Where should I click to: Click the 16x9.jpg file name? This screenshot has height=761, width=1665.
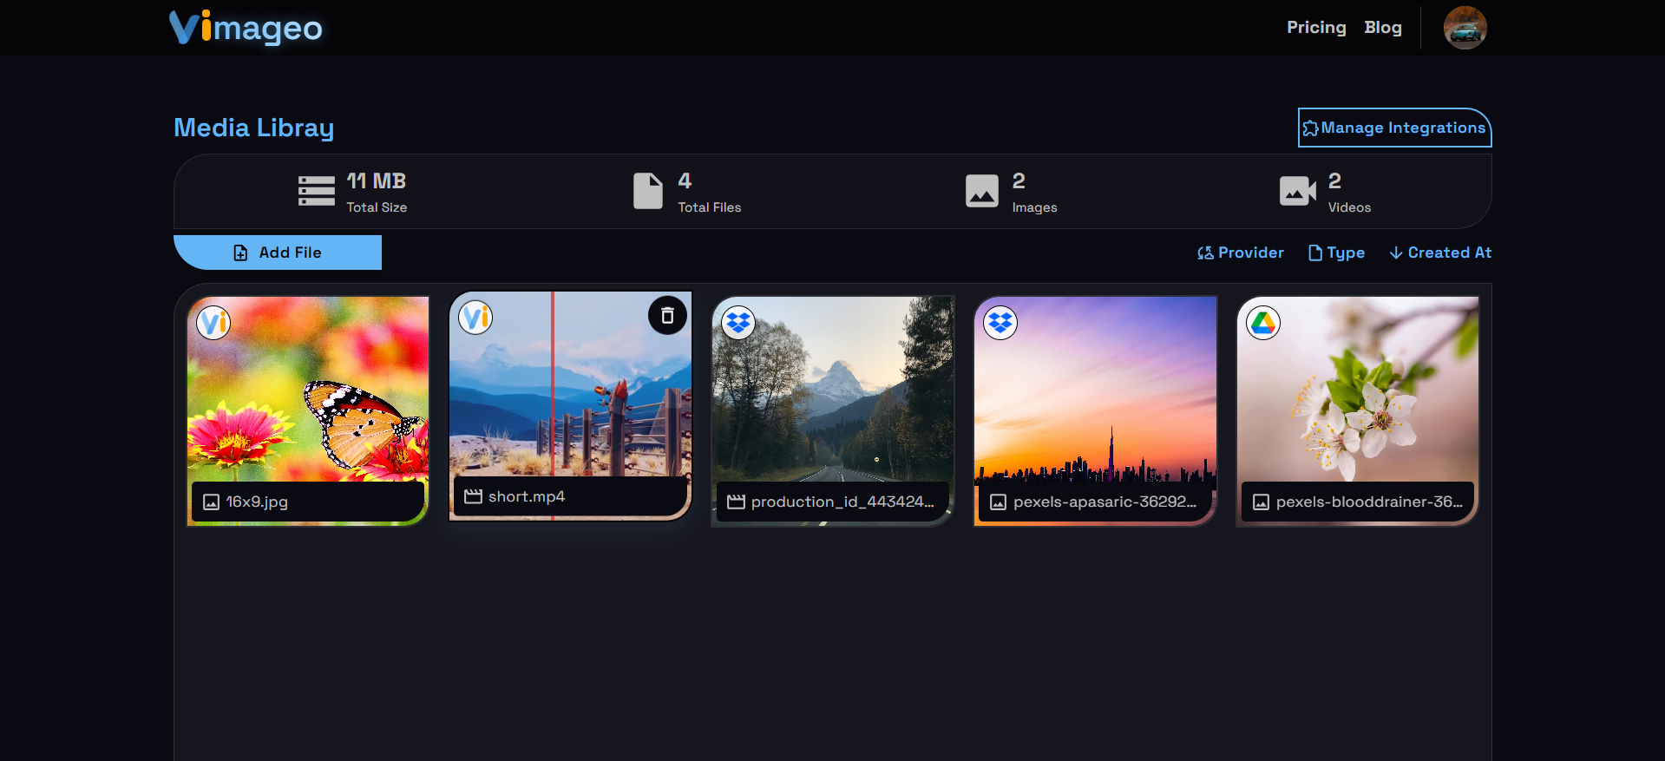click(257, 502)
